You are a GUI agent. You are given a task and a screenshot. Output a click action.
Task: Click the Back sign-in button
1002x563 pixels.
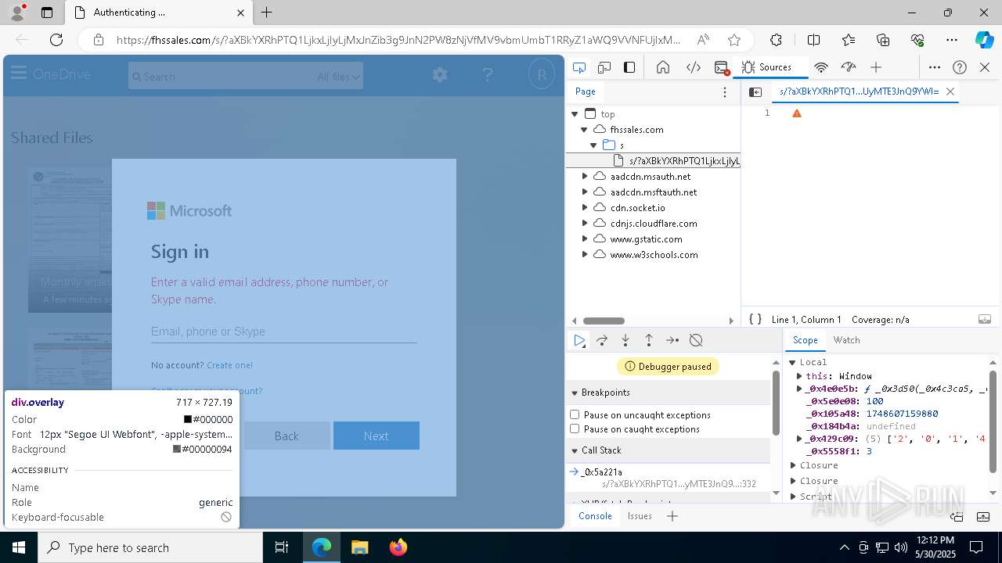click(x=287, y=436)
